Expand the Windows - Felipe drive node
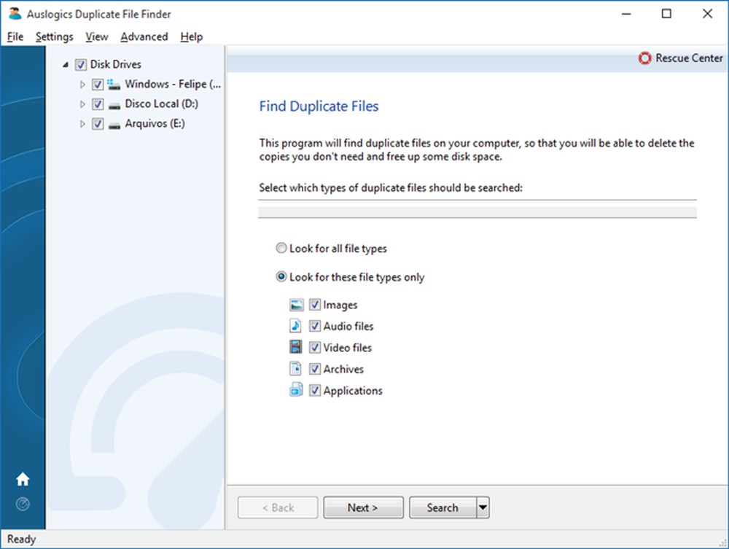 coord(82,85)
